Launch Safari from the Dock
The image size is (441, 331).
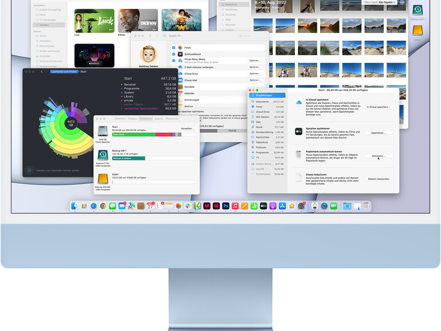(x=94, y=206)
